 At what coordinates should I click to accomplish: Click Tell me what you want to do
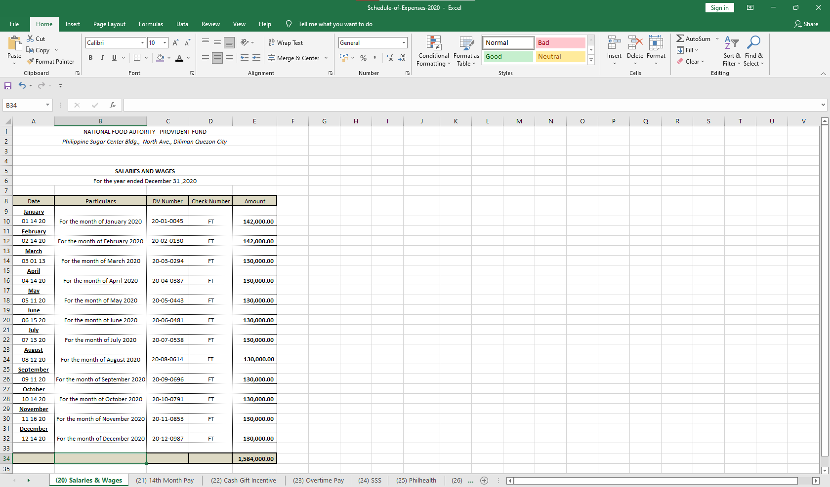coord(335,24)
